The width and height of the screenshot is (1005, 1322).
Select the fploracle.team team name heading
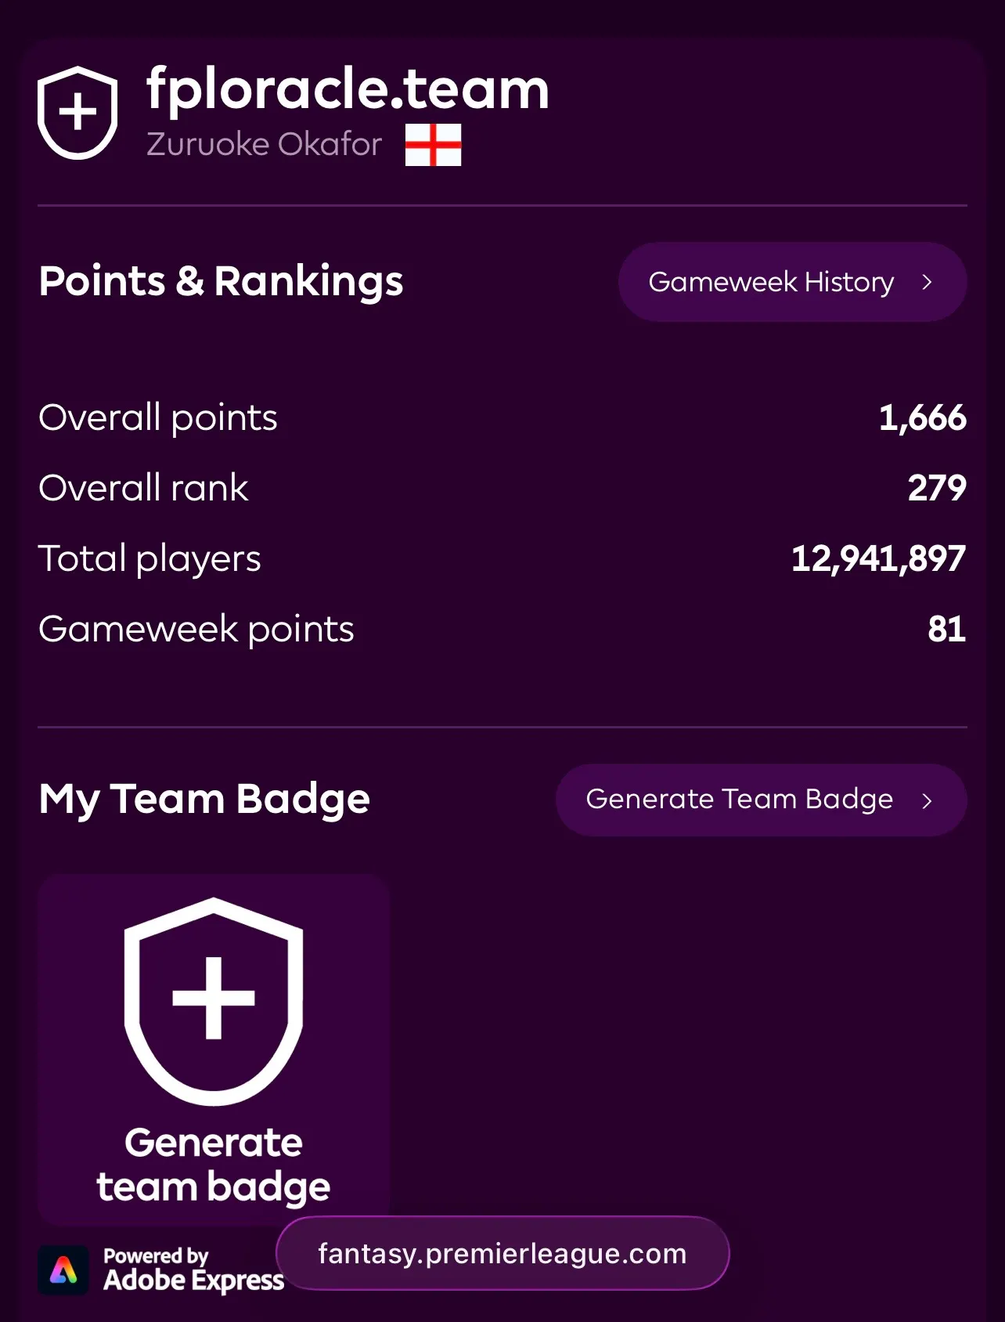[x=348, y=88]
